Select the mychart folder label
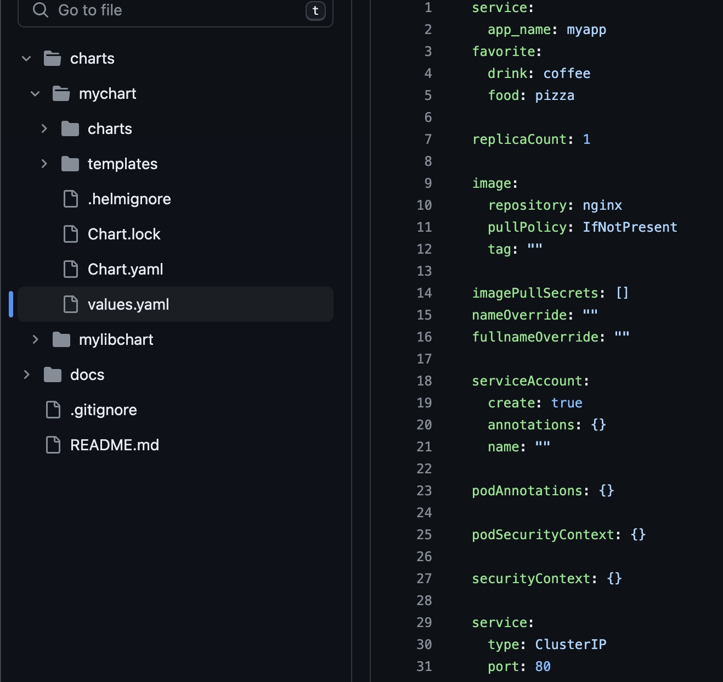The image size is (723, 682). click(x=108, y=94)
